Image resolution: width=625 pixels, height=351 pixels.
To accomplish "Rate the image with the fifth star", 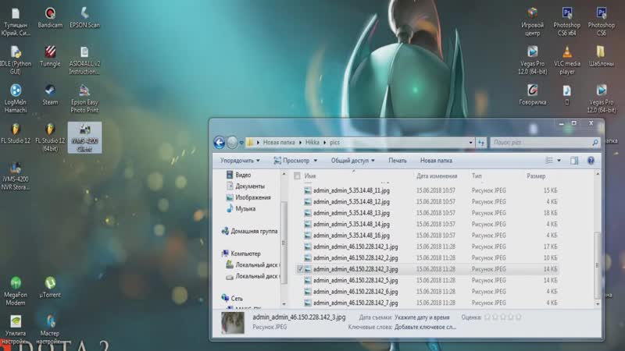I will [518, 317].
